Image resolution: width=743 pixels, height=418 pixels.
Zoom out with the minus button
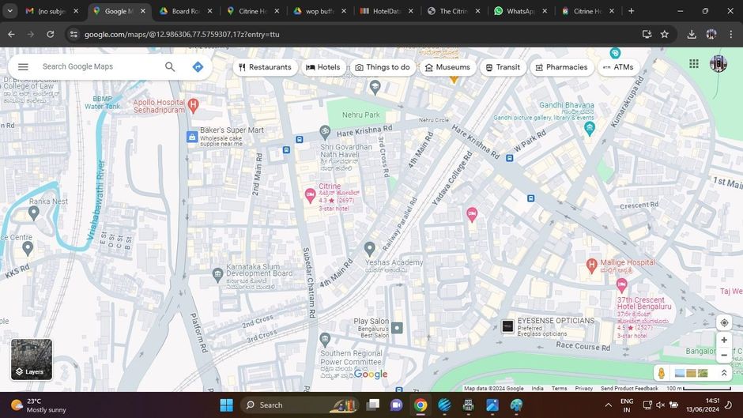724,355
